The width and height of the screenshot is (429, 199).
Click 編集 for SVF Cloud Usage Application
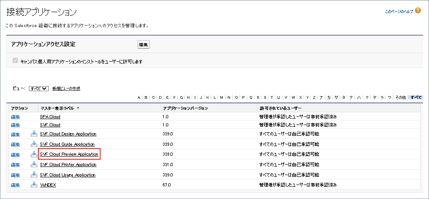[16, 175]
